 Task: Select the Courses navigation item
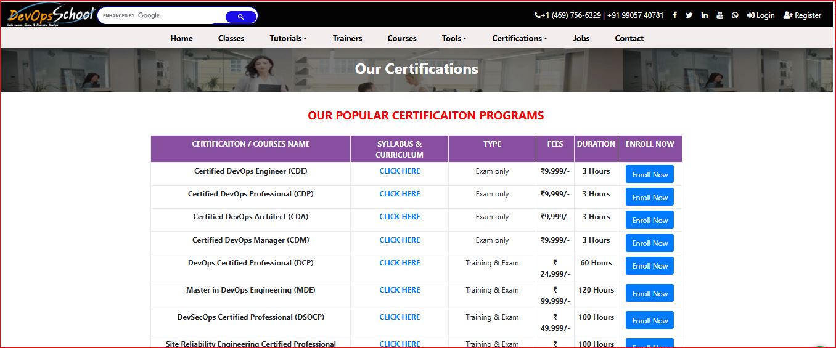pyautogui.click(x=402, y=38)
